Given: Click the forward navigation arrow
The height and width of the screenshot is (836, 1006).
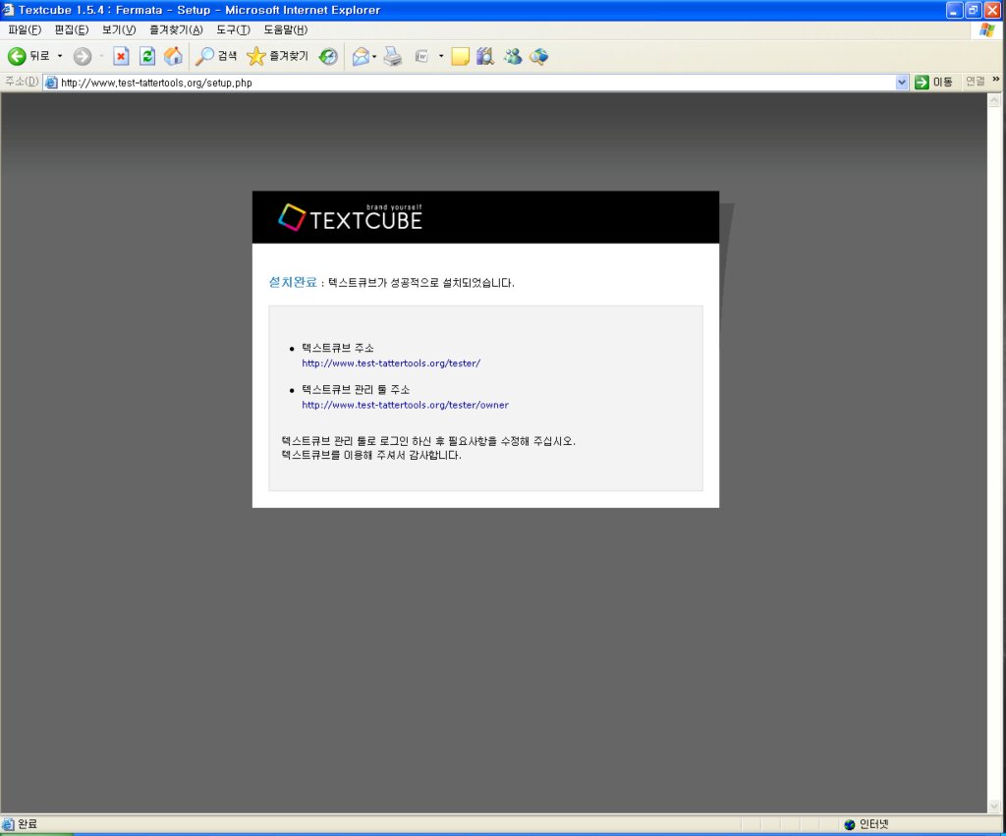Looking at the screenshot, I should [83, 56].
